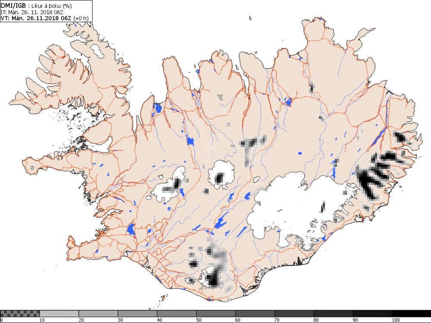The width and height of the screenshot is (431, 323).
Task: Click the legend label '10'
Action: 42,320
